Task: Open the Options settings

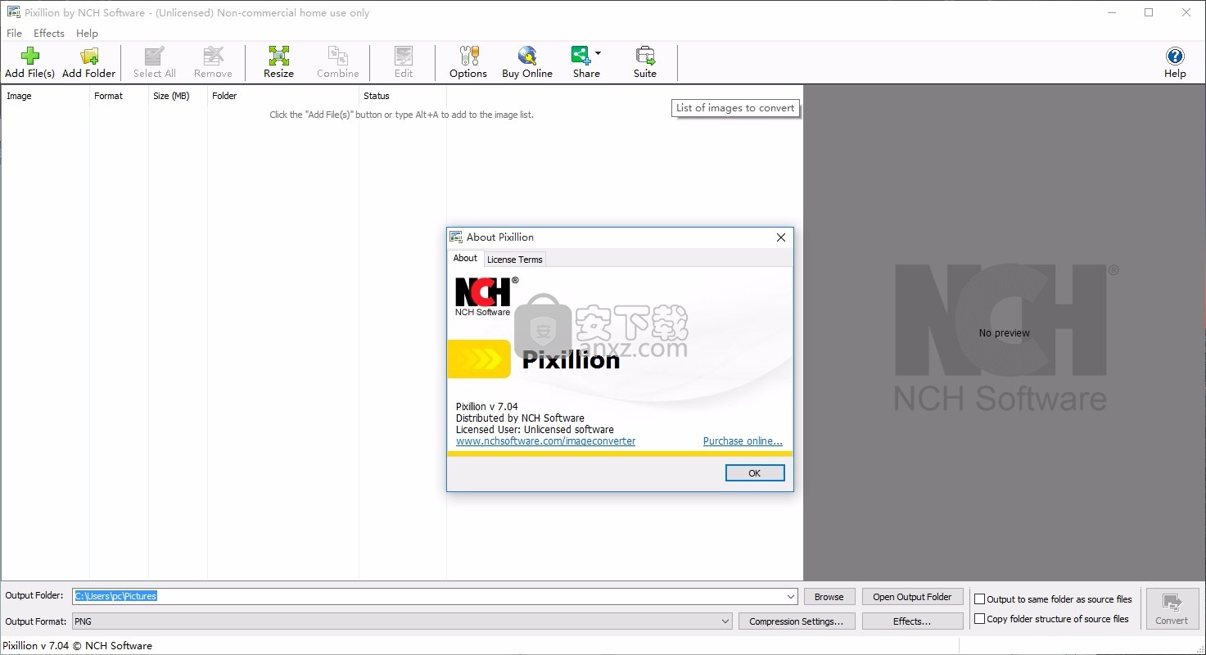Action: coord(468,62)
